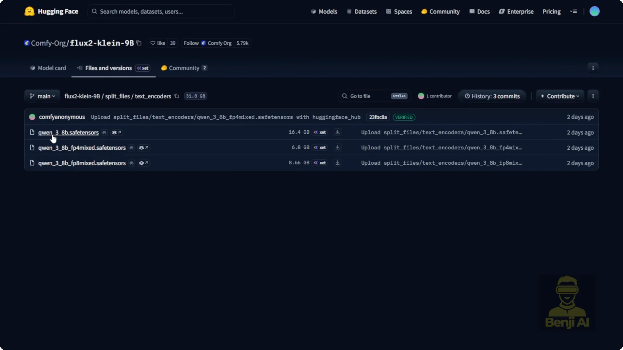Image resolution: width=623 pixels, height=350 pixels.
Task: Follow Comfy Org
Action: pyautogui.click(x=191, y=43)
